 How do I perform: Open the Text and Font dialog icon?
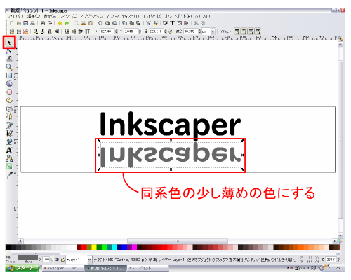[x=173, y=23]
